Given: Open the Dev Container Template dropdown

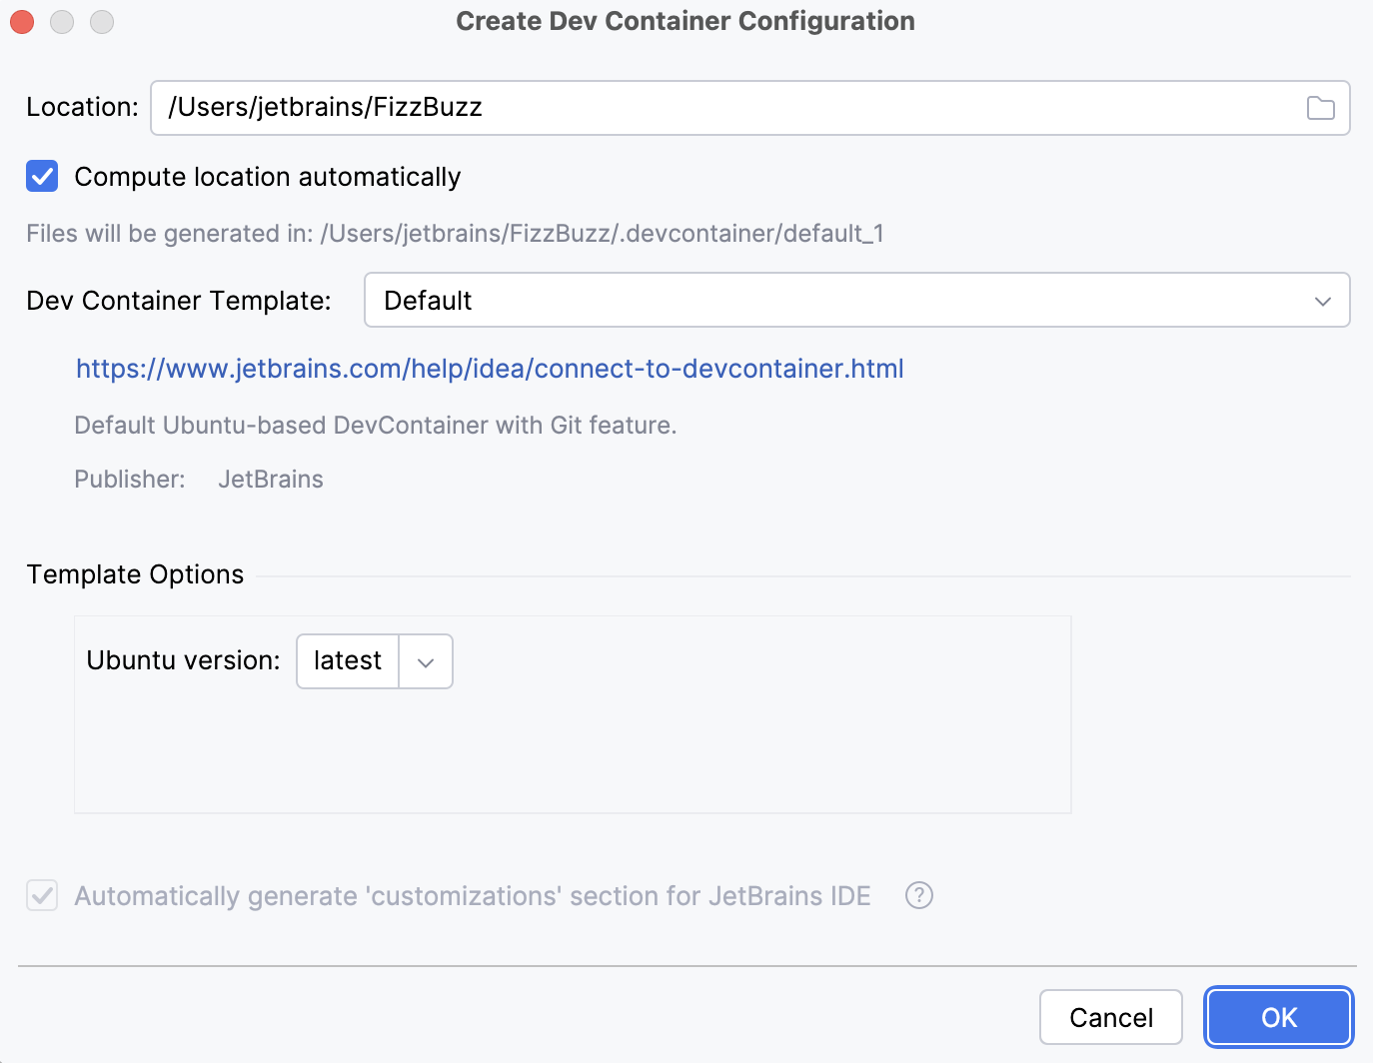Looking at the screenshot, I should pyautogui.click(x=856, y=300).
